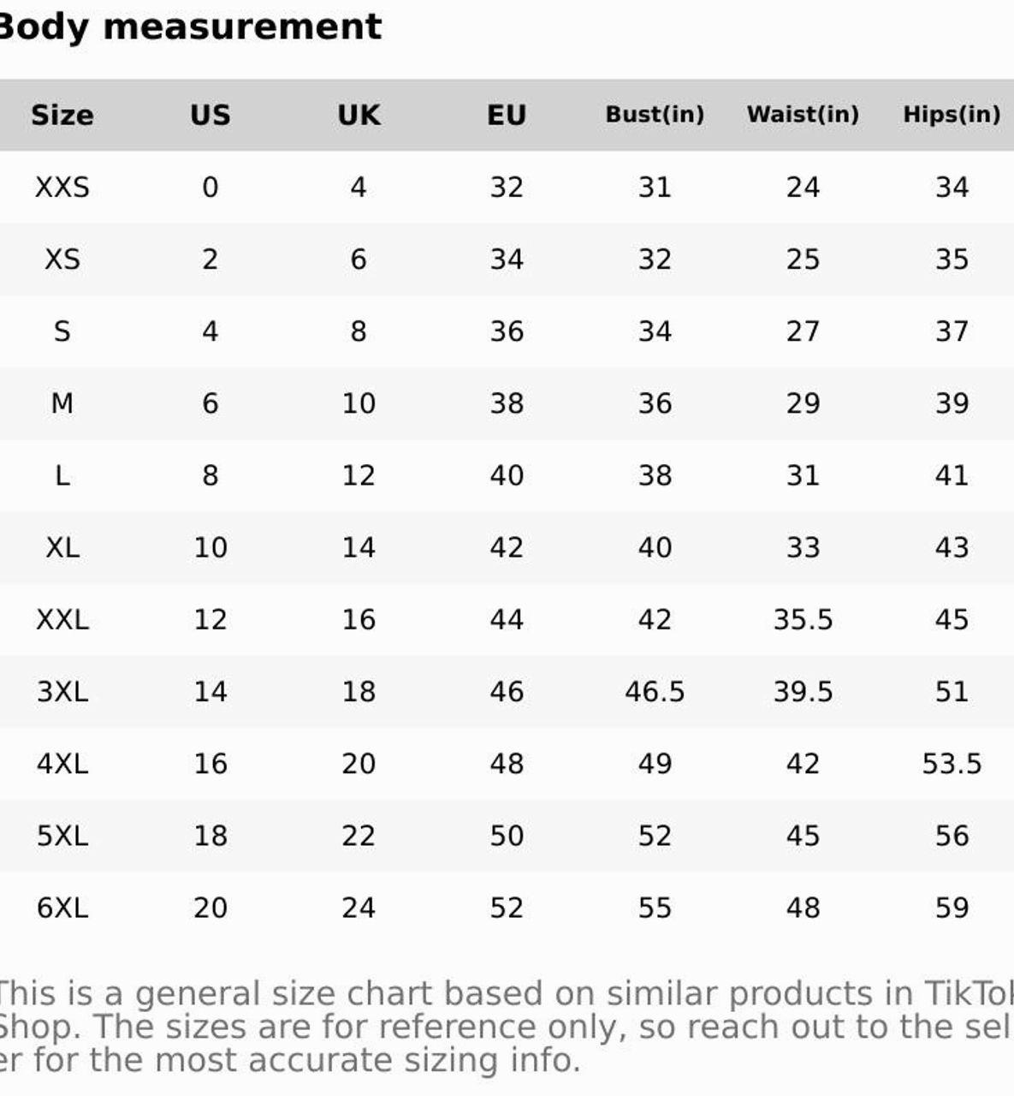The width and height of the screenshot is (1014, 1096).
Task: Select the XS size row label
Action: [x=62, y=259]
